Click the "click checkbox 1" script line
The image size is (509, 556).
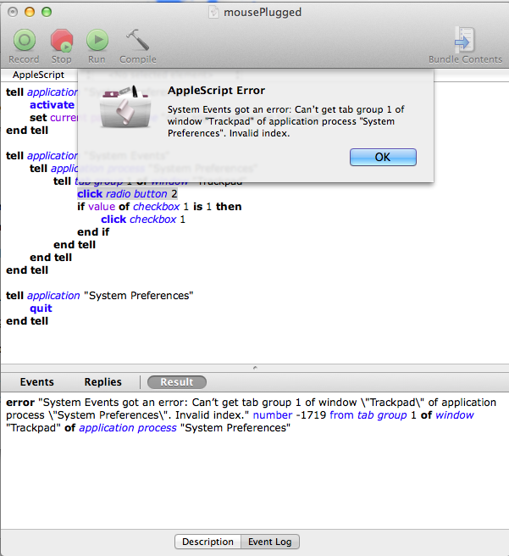tap(143, 220)
